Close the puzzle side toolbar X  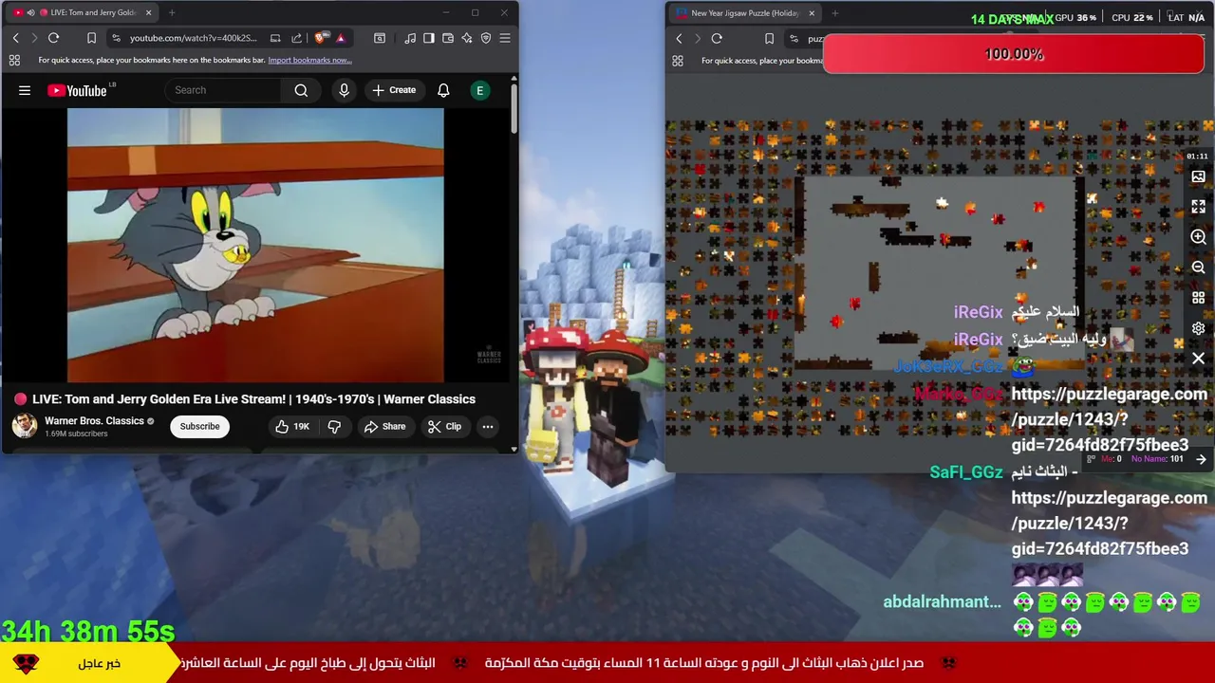click(1198, 359)
